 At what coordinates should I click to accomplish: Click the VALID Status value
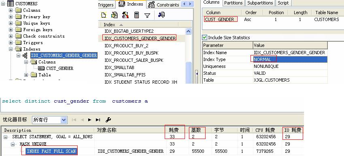tap(259, 73)
